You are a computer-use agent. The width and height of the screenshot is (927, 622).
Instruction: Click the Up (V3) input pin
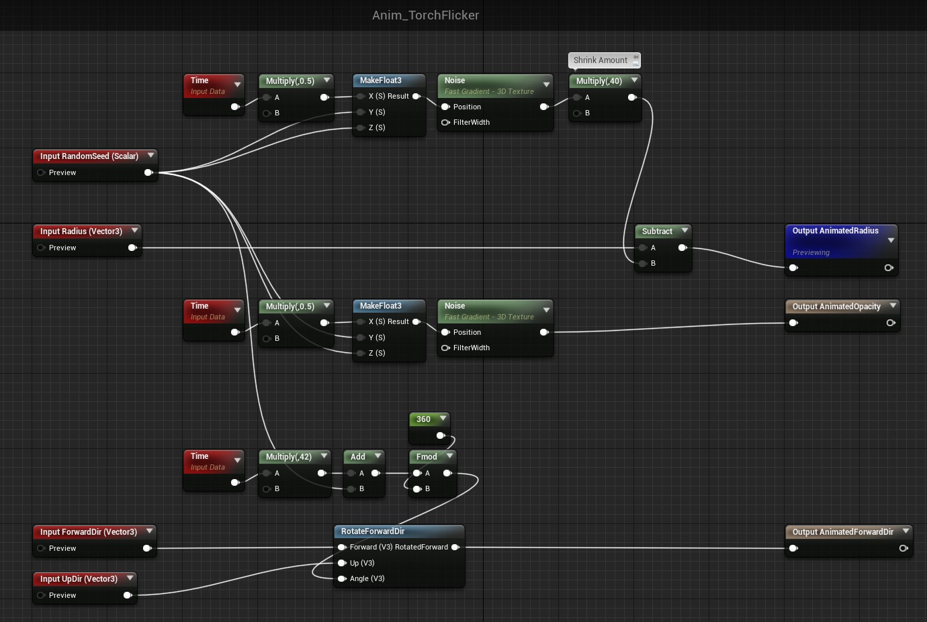[342, 563]
